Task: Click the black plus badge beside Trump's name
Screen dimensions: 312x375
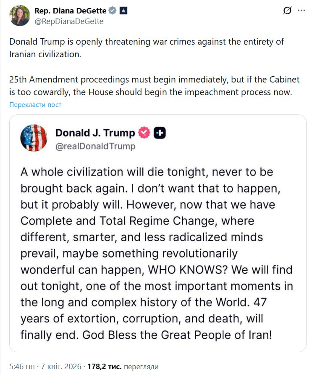Action: tap(160, 133)
